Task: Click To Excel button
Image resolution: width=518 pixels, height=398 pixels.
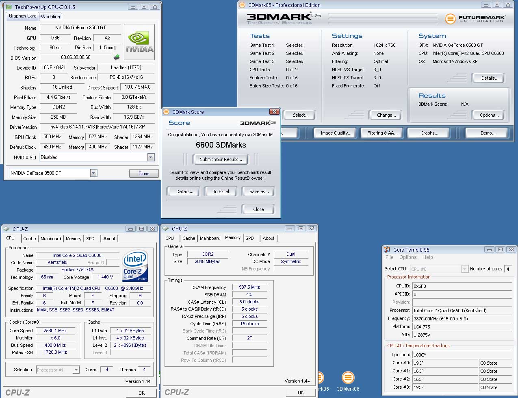Action: 221,191
